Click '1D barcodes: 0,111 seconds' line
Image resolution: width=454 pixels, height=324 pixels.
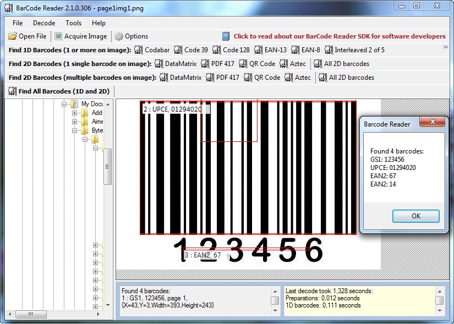pyautogui.click(x=323, y=305)
